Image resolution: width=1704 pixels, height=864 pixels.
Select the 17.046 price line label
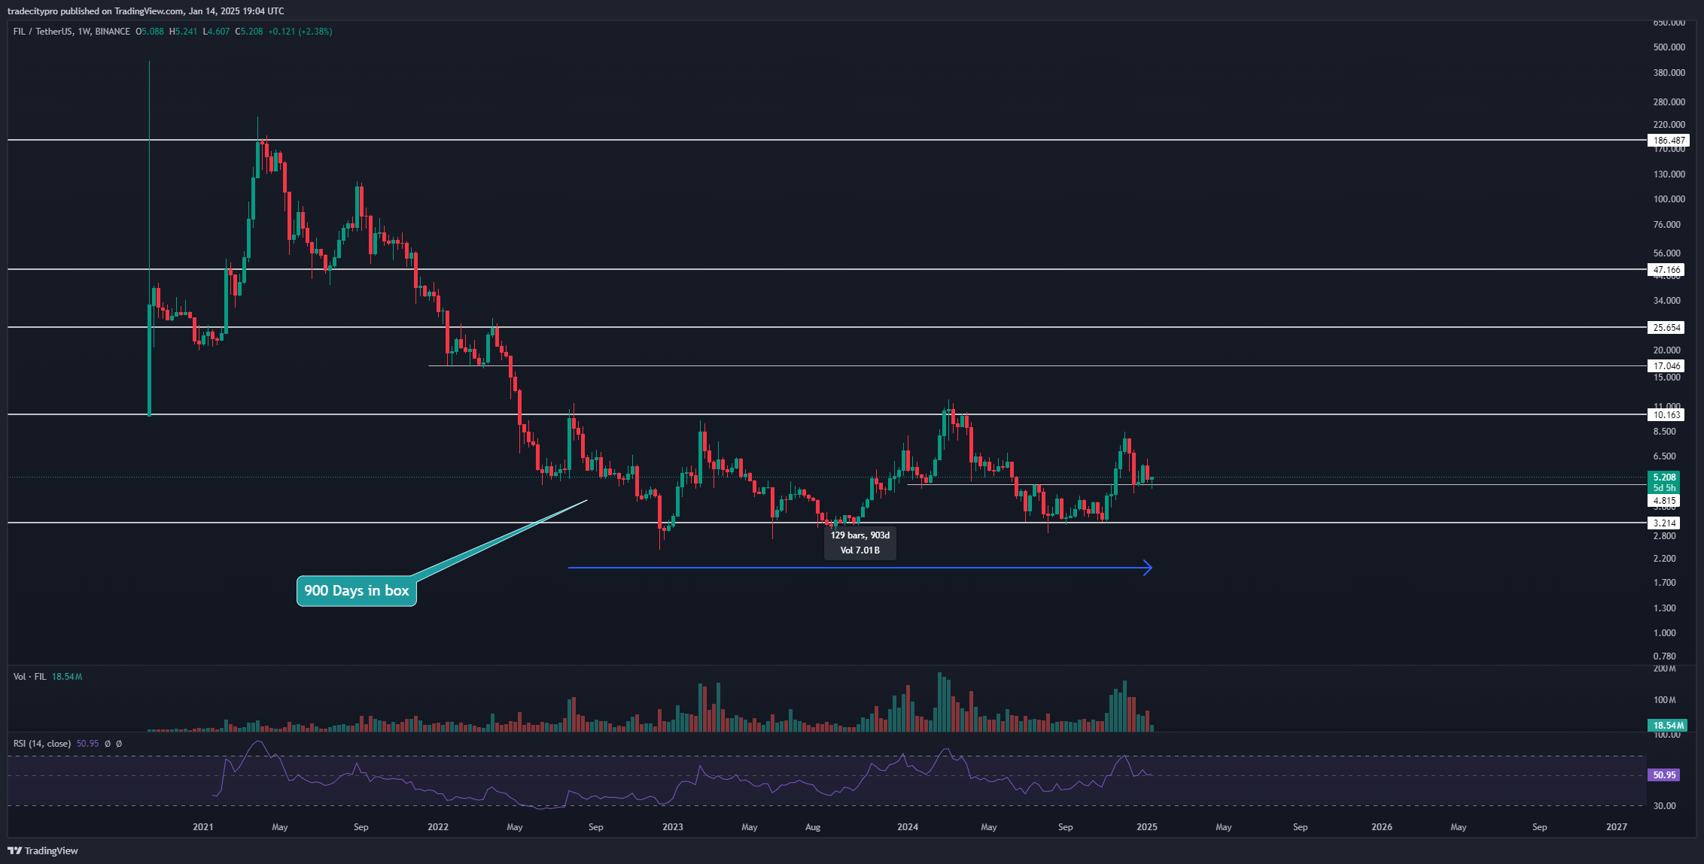coord(1666,366)
